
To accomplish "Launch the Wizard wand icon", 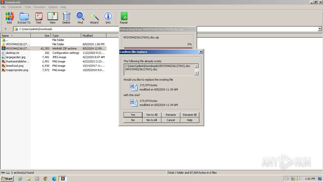I will 94,18.
